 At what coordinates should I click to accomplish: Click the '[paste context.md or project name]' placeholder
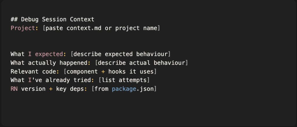pos(101,28)
